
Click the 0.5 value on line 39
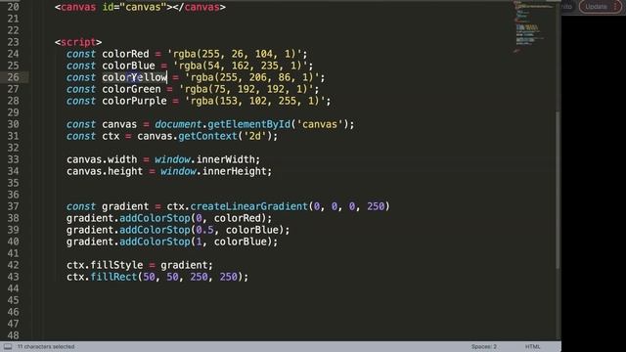[x=204, y=230]
